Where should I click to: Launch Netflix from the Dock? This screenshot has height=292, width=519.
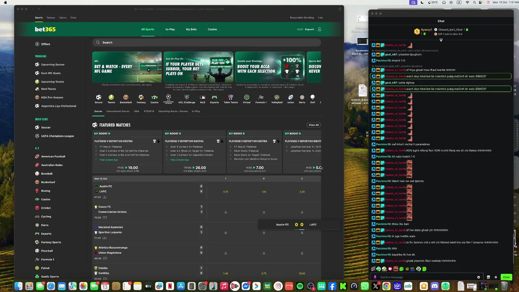coord(170,286)
